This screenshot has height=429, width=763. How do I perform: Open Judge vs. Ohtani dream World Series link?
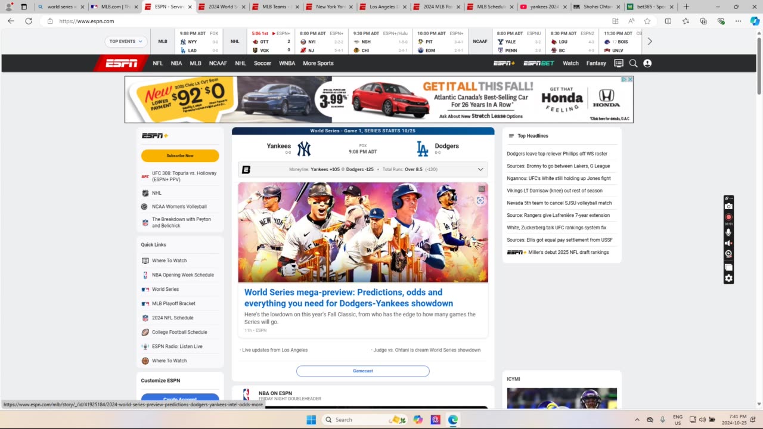(x=427, y=350)
